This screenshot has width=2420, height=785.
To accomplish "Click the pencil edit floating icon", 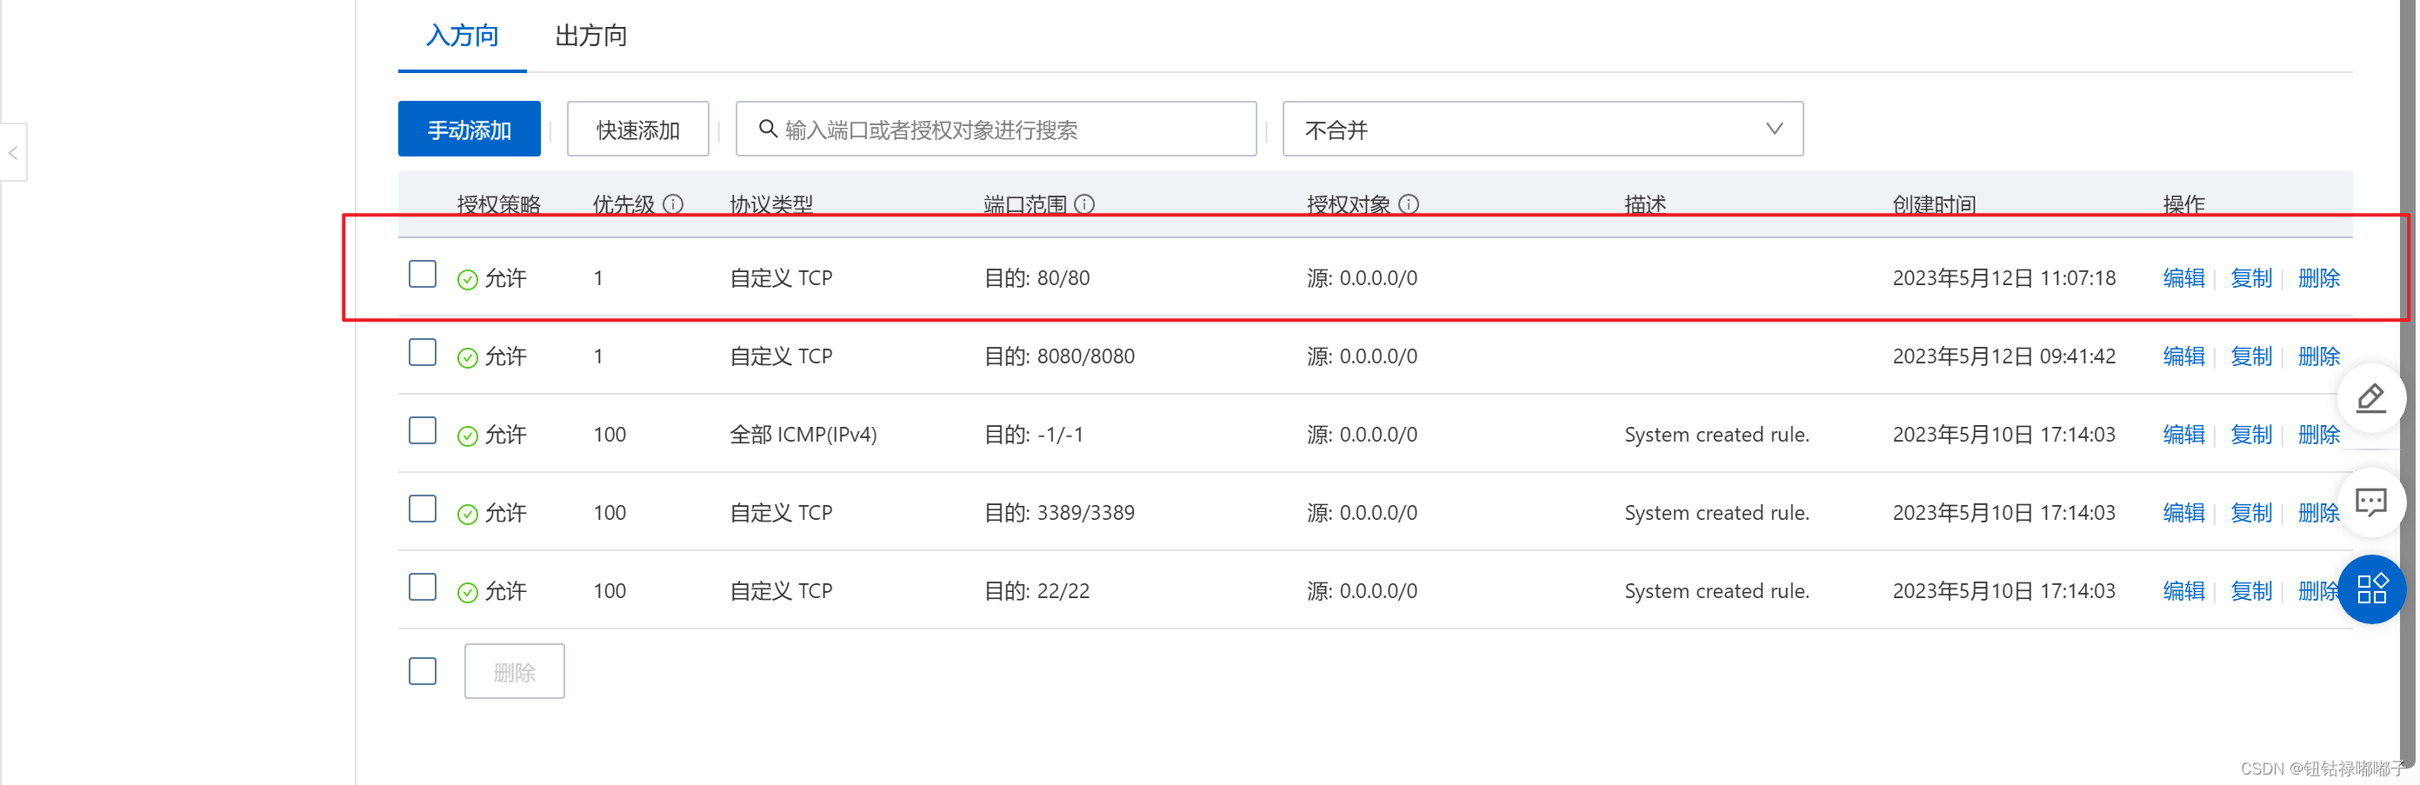I will point(2370,398).
